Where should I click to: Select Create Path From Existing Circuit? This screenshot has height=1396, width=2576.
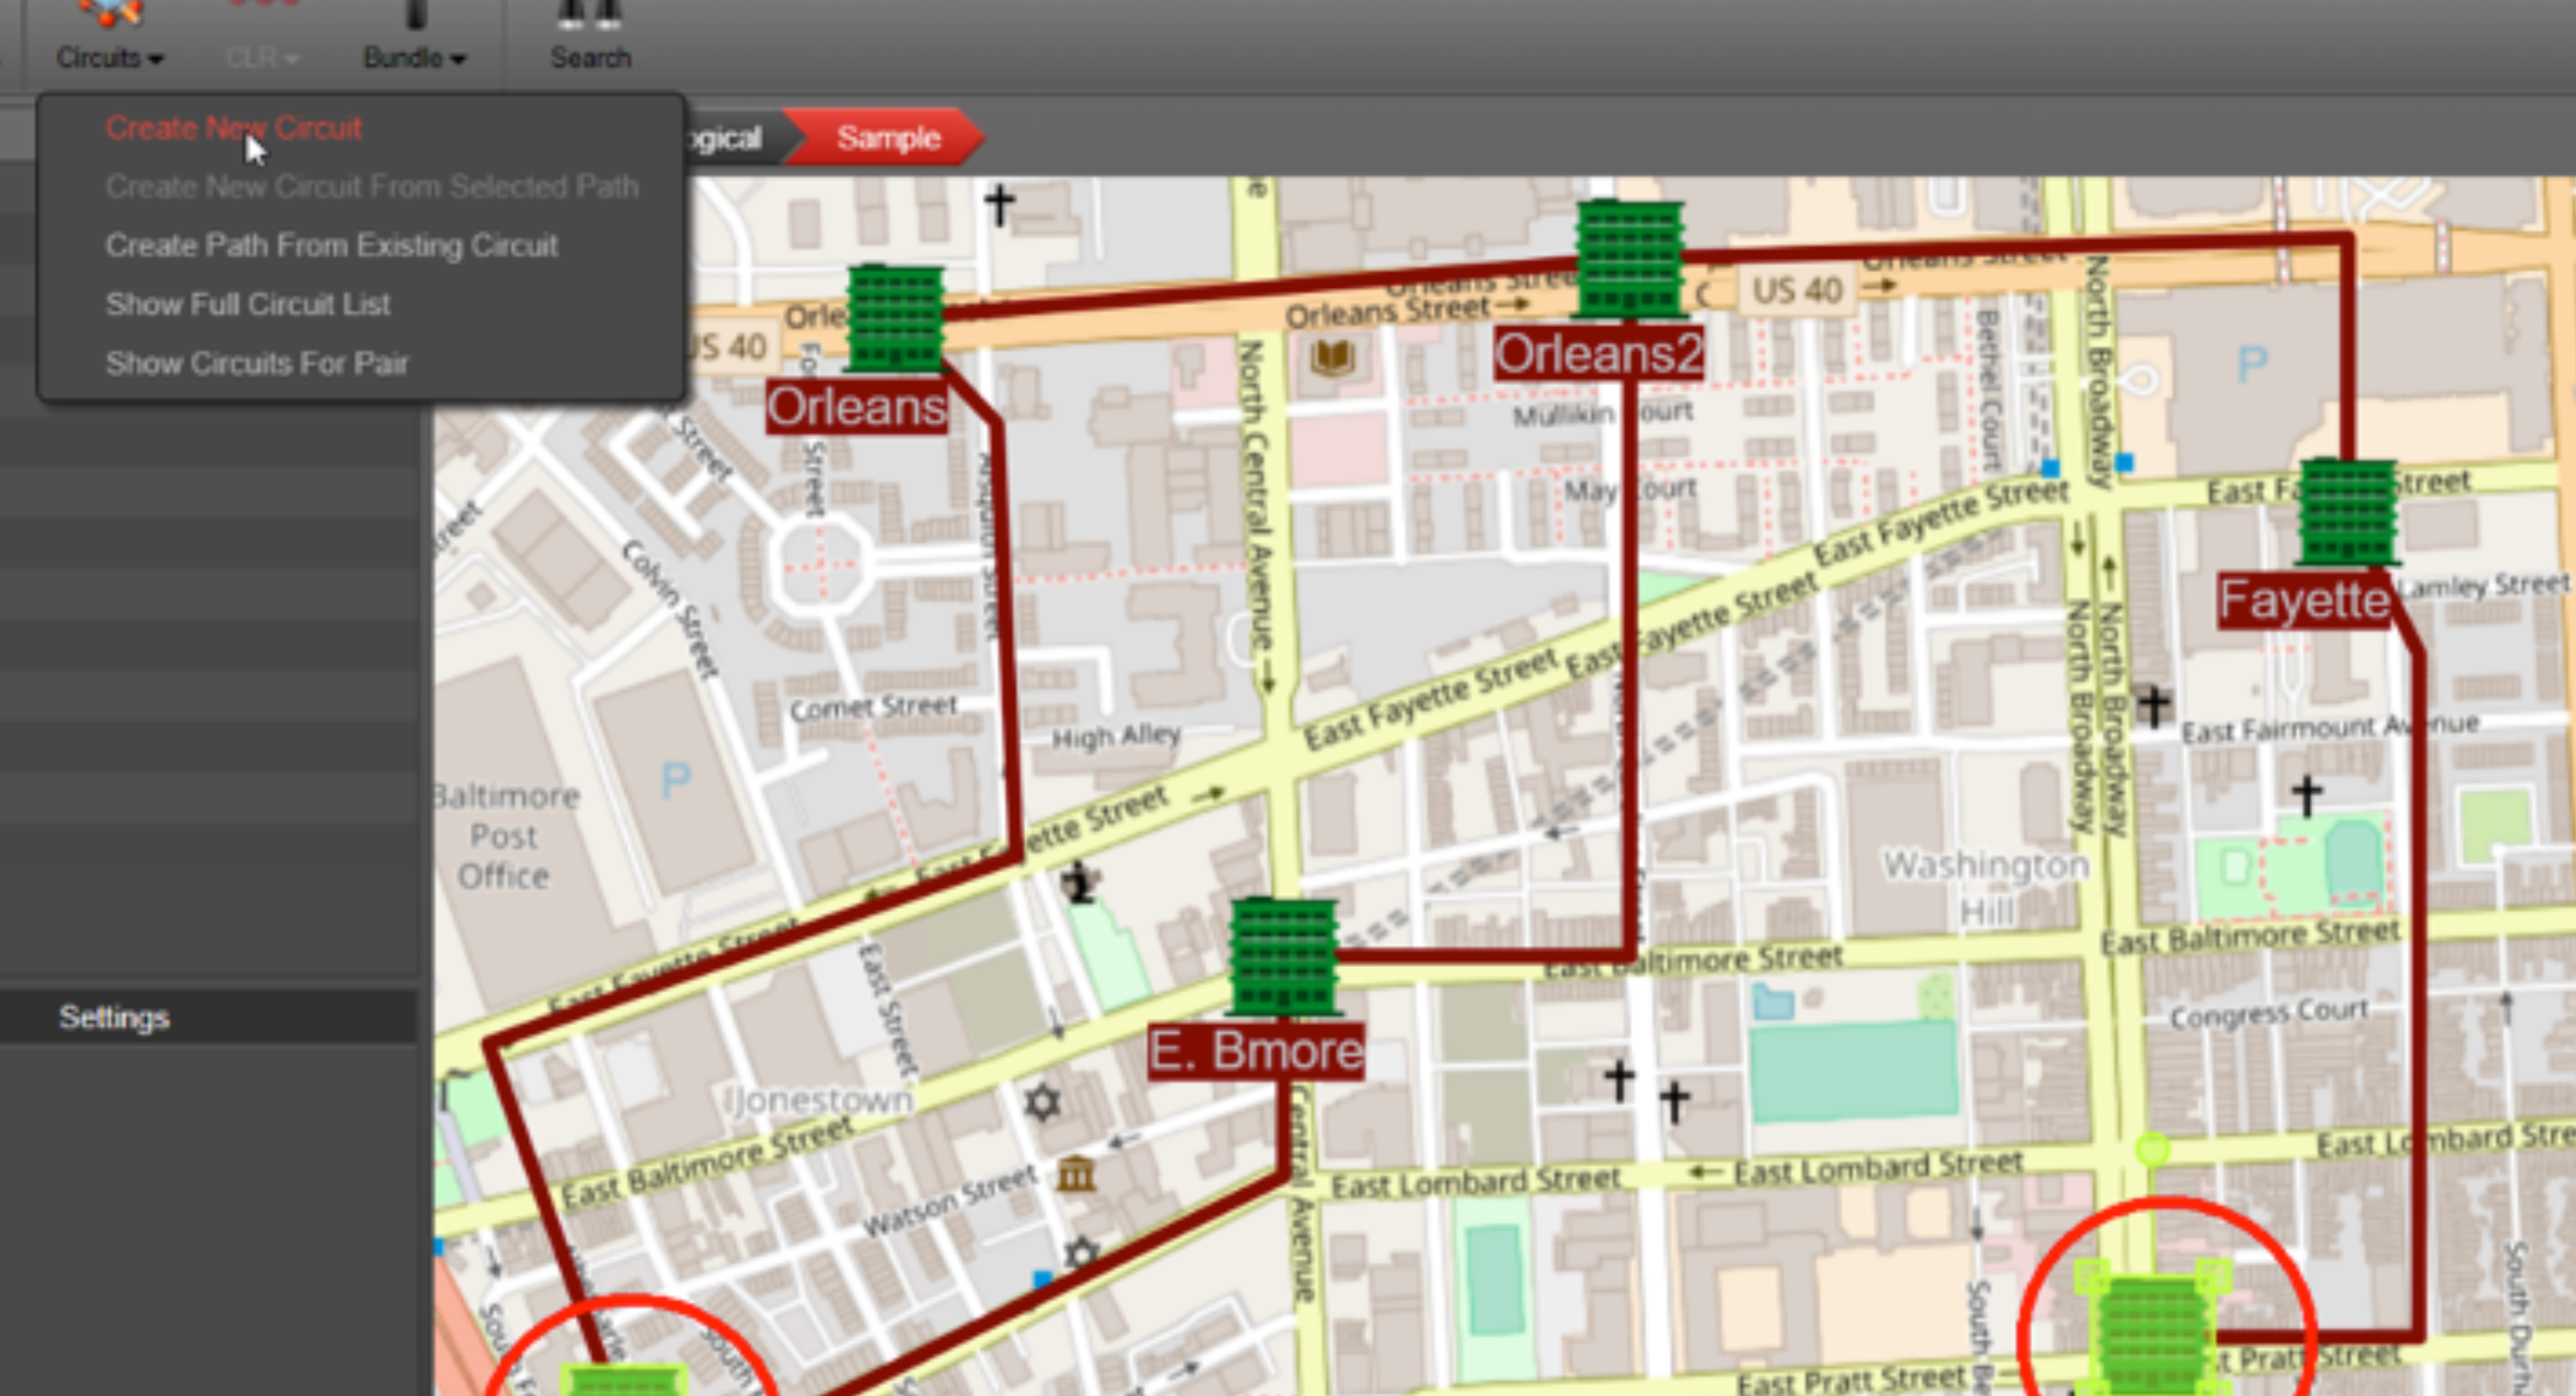(x=331, y=245)
